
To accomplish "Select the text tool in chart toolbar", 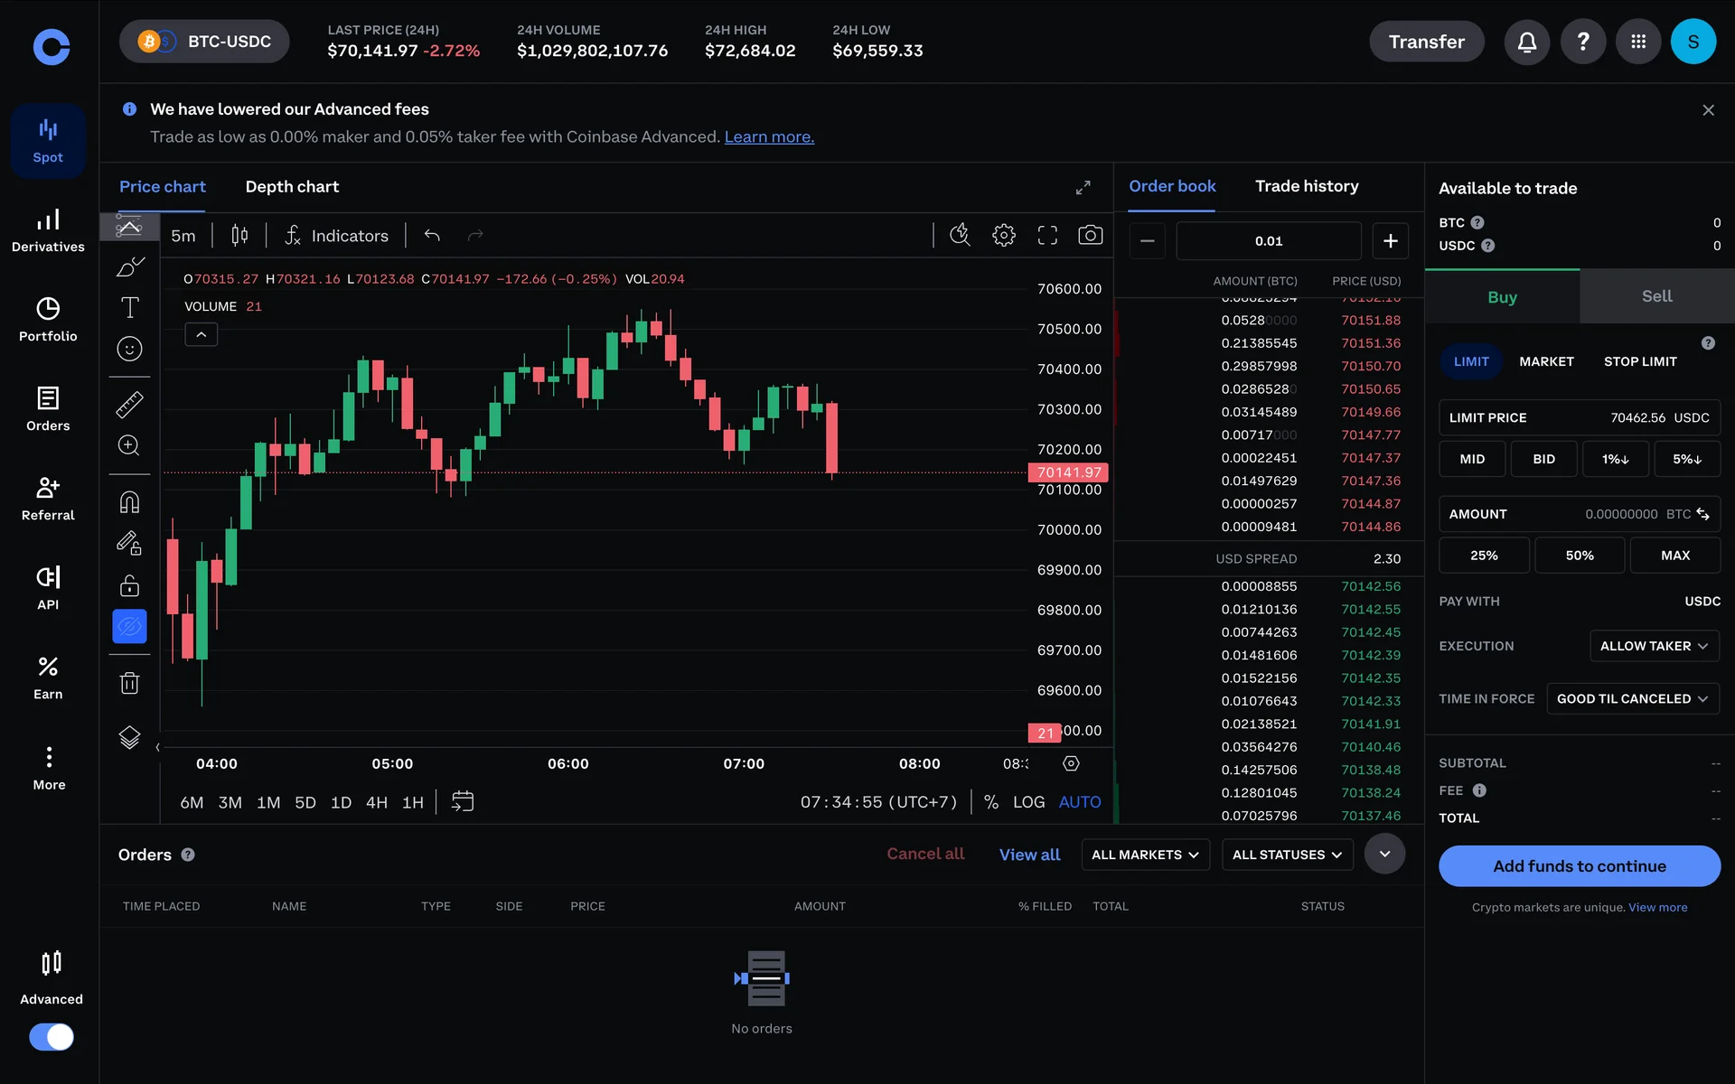I will pyautogui.click(x=129, y=308).
